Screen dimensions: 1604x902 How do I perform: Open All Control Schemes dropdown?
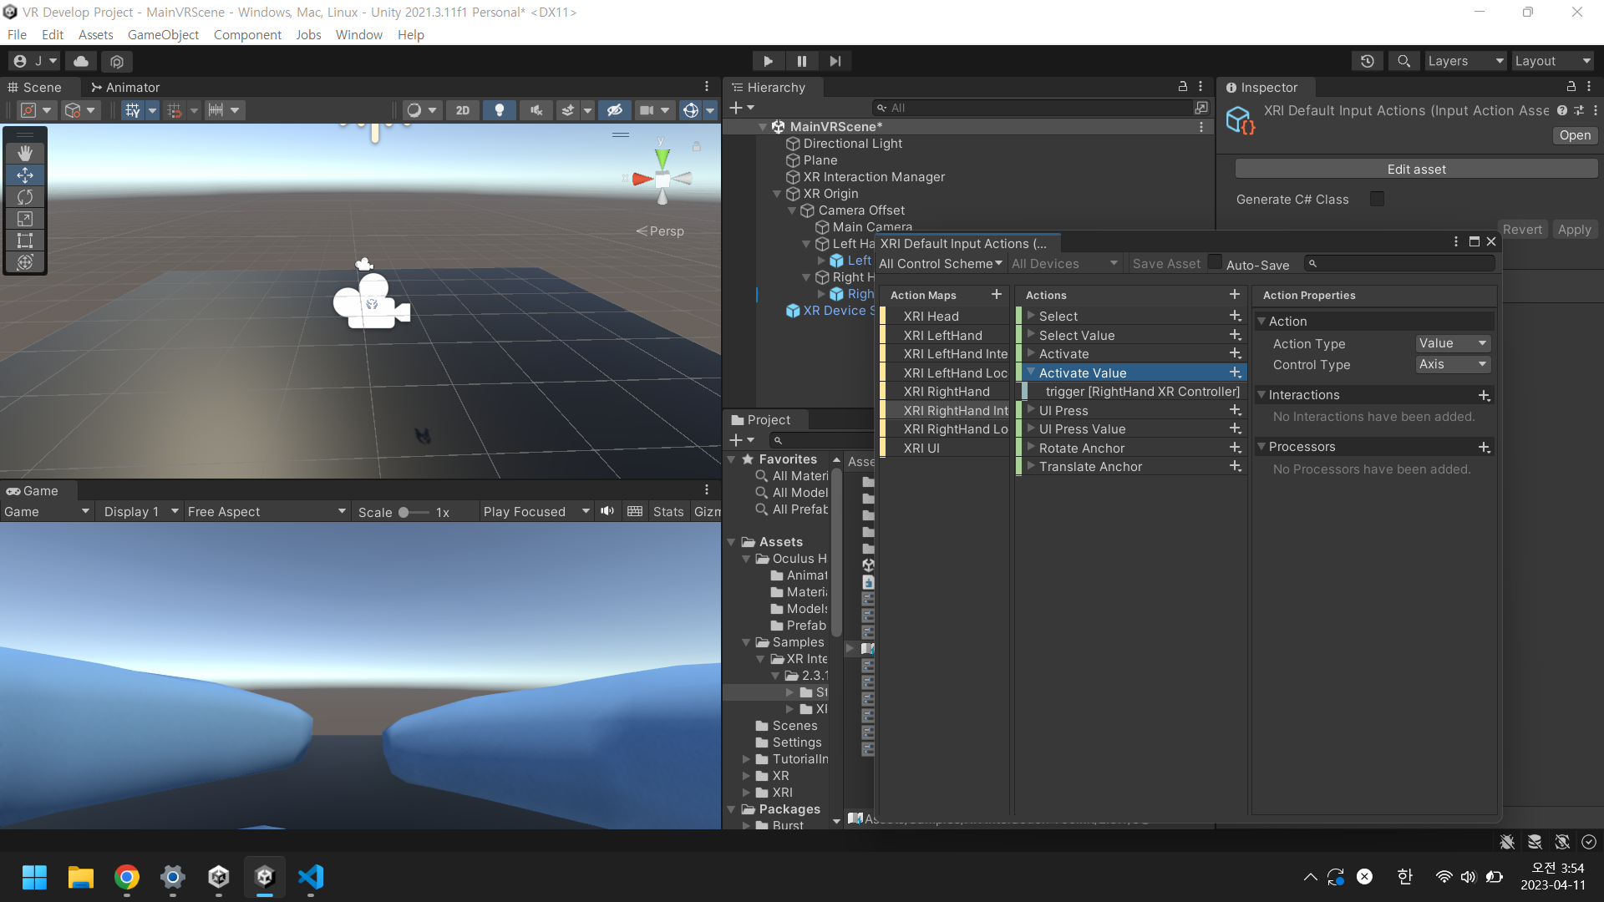pos(941,263)
